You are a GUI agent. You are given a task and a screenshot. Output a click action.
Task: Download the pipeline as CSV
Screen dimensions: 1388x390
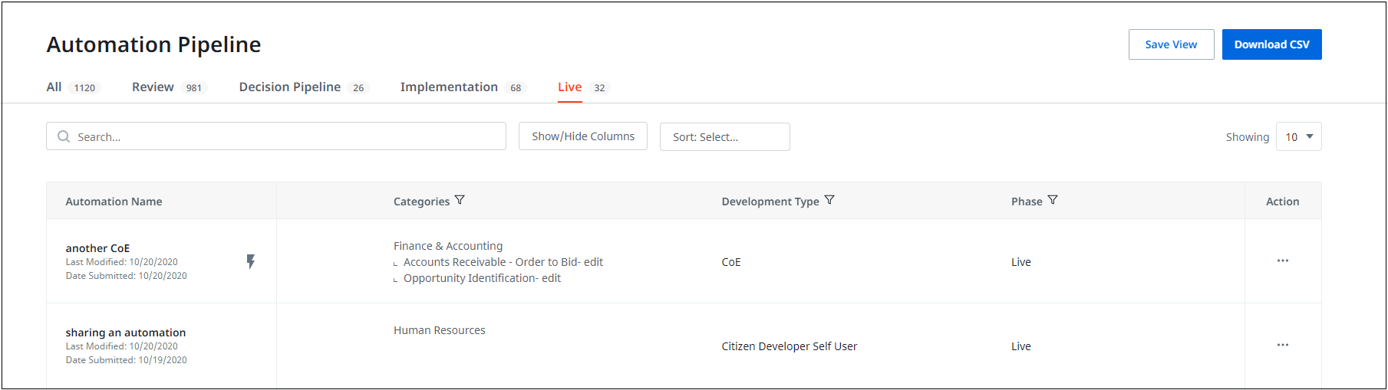click(1271, 44)
